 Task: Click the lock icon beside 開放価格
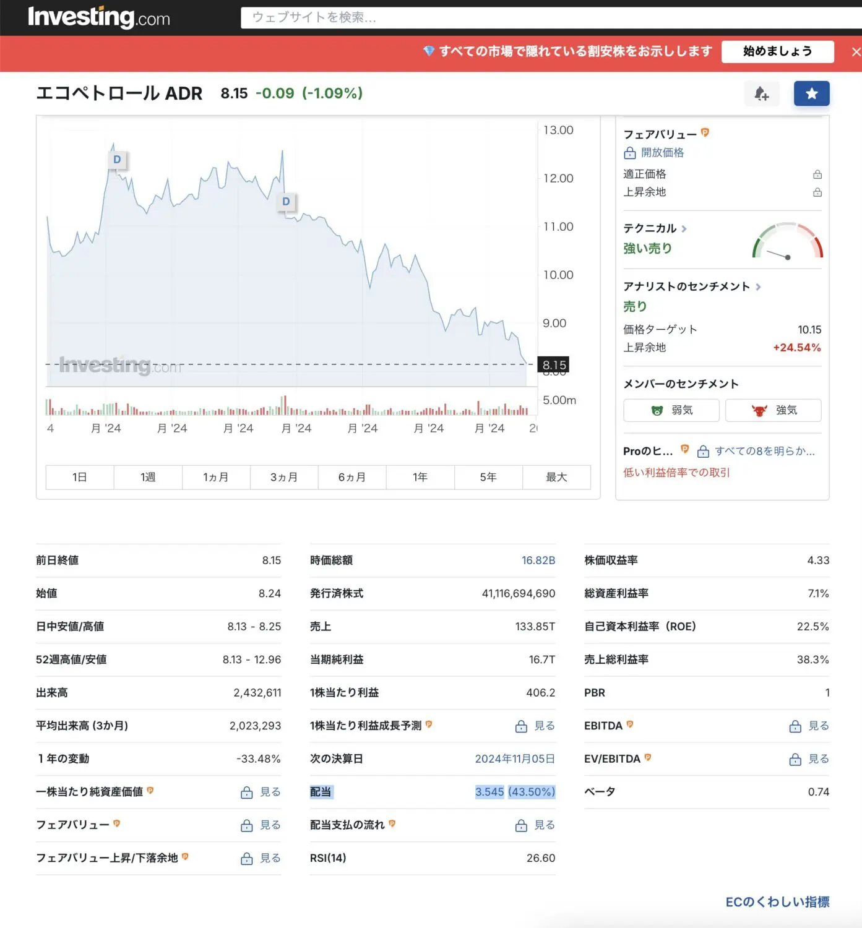pyautogui.click(x=630, y=153)
